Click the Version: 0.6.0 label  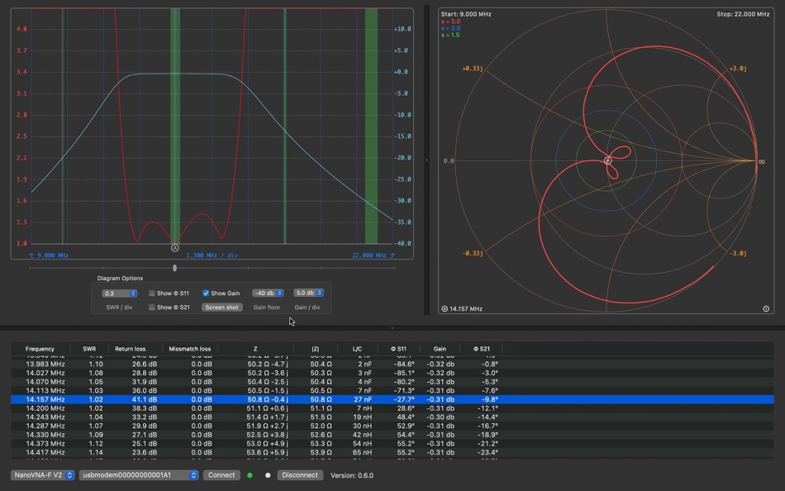352,475
